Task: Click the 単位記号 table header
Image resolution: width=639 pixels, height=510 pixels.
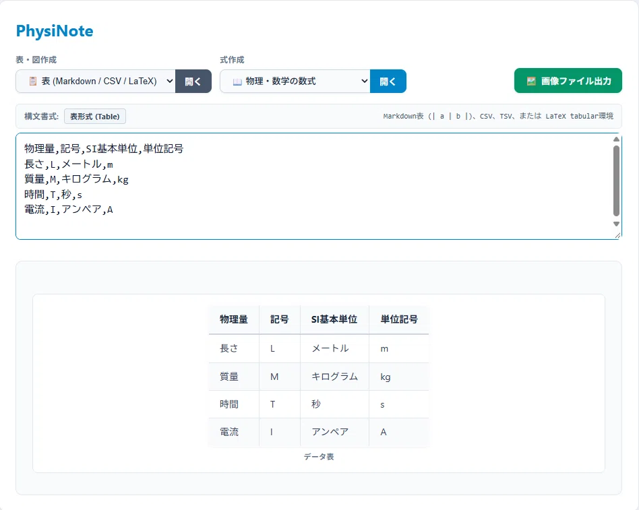Action: pos(399,319)
